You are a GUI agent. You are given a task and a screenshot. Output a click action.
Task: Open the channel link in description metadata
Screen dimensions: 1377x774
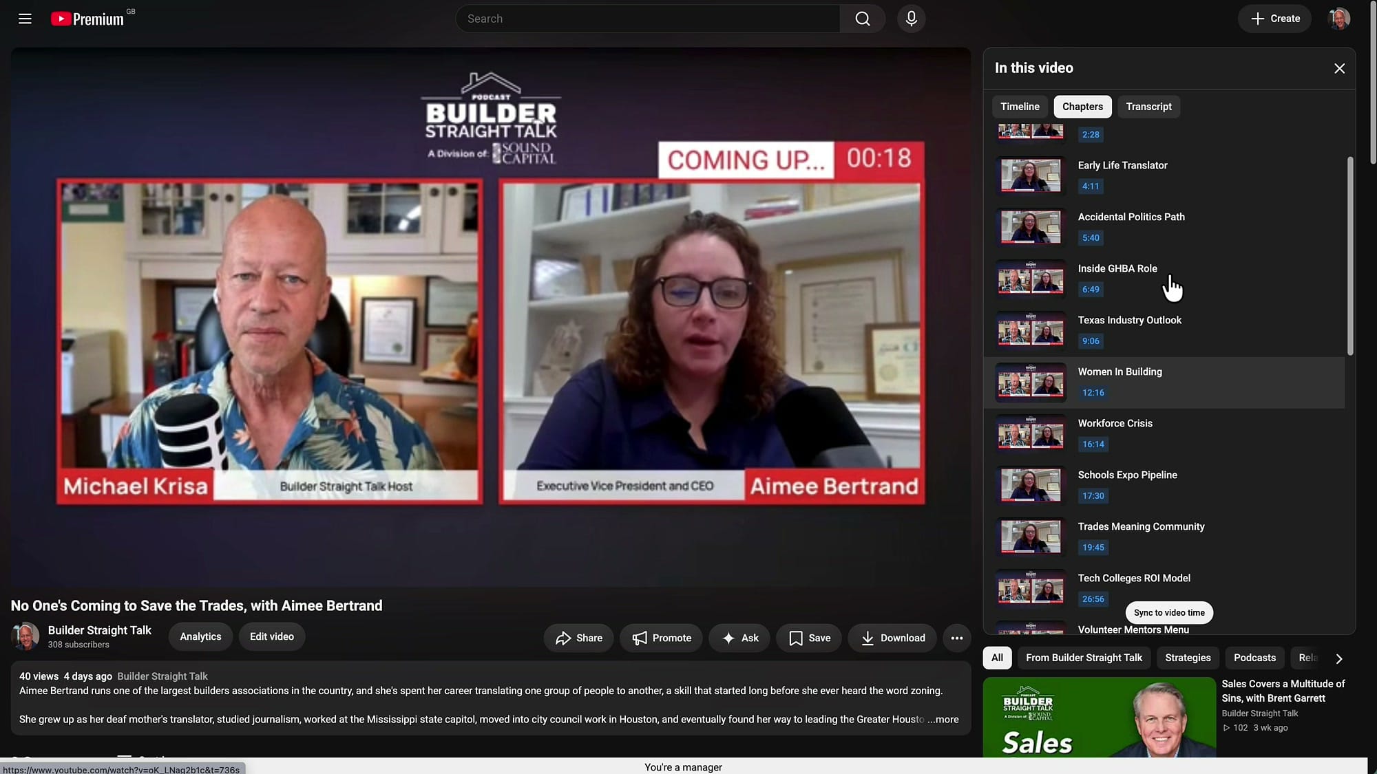click(162, 676)
